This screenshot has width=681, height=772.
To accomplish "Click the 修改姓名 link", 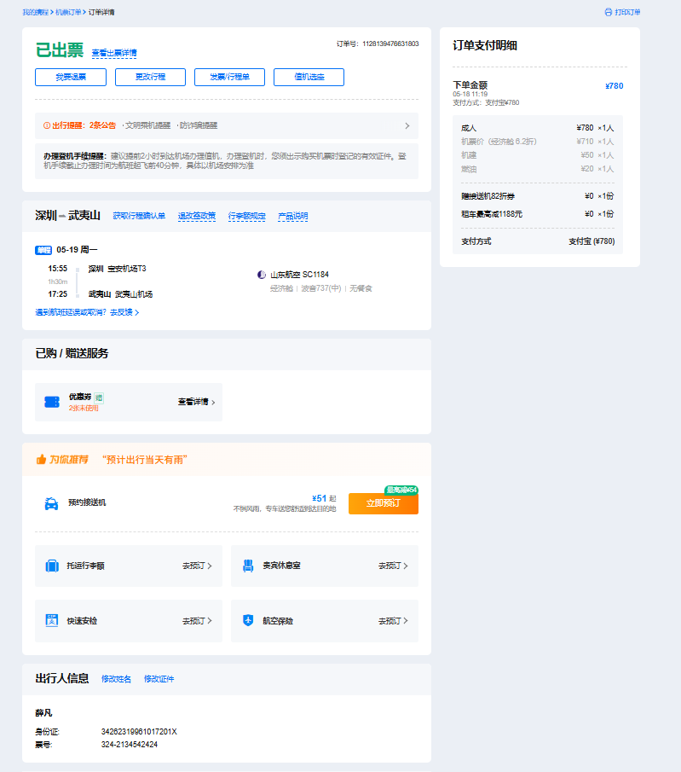I will pyautogui.click(x=116, y=679).
